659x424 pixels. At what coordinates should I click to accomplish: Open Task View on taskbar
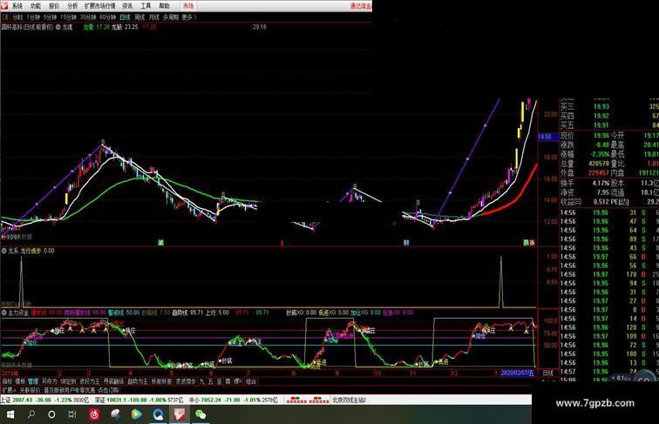point(72,414)
